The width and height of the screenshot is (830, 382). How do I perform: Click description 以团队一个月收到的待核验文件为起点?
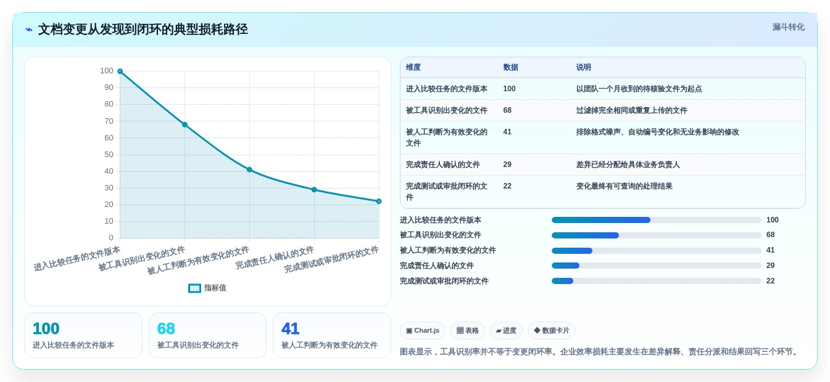[639, 89]
